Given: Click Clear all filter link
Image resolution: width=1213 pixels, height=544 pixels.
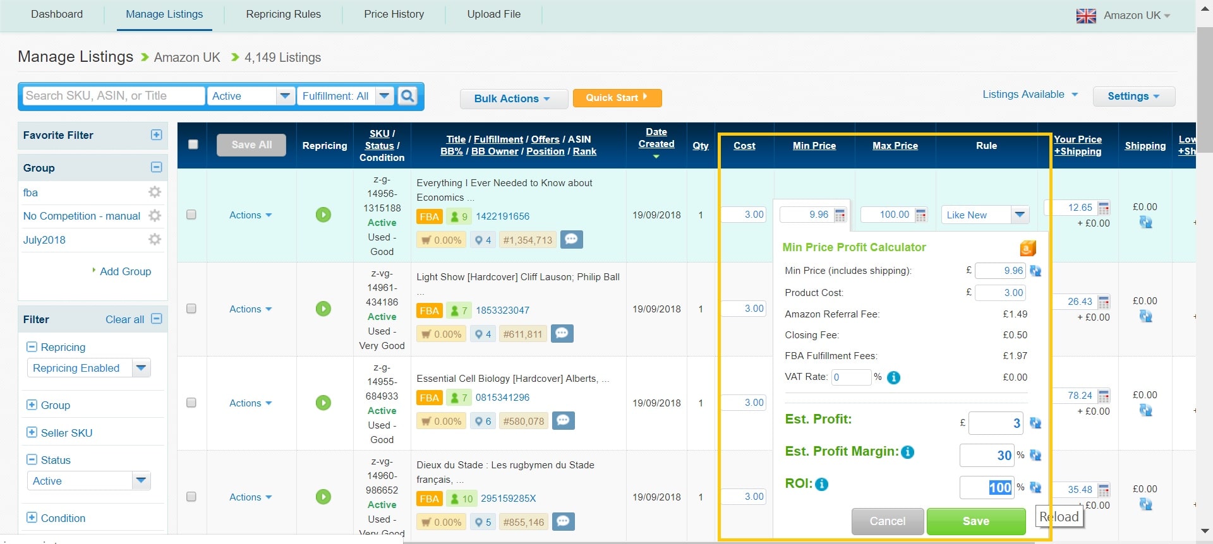Looking at the screenshot, I should click(x=124, y=319).
